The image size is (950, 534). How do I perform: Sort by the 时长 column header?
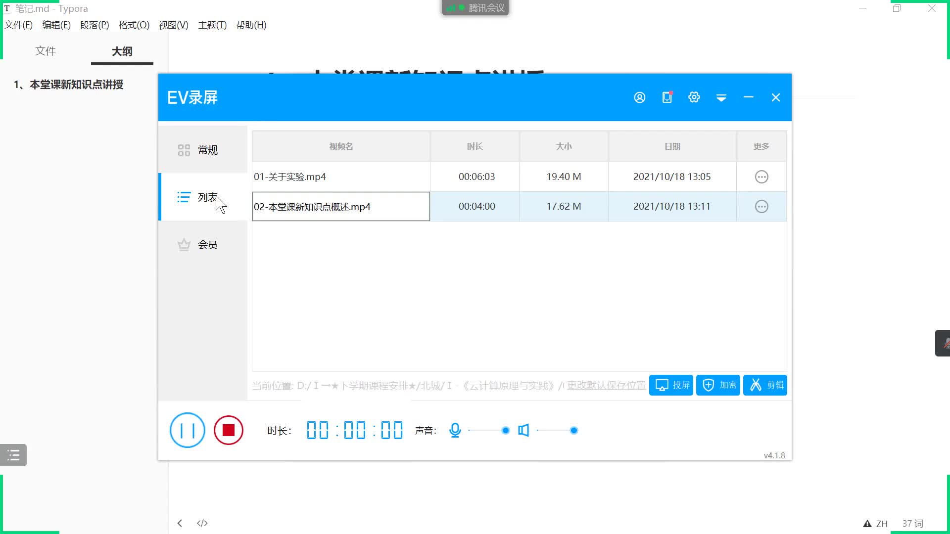(475, 146)
